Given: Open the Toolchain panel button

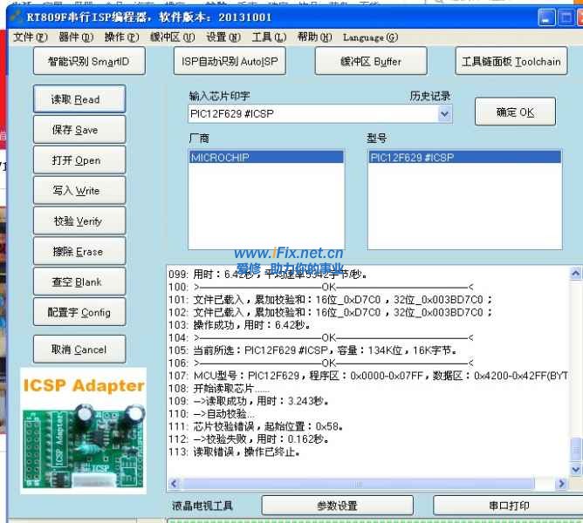Looking at the screenshot, I should pyautogui.click(x=511, y=62).
